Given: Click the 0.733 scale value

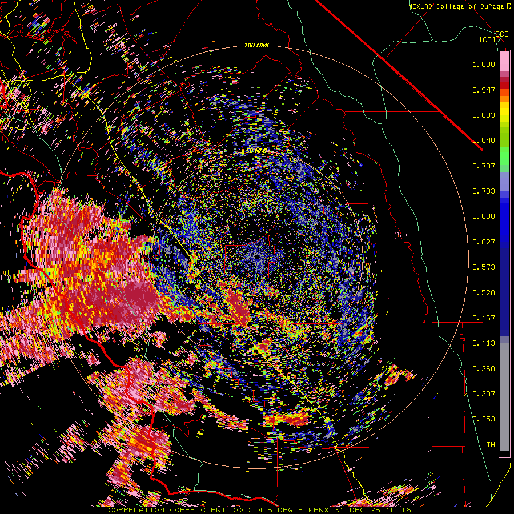Looking at the screenshot, I should click(484, 191).
